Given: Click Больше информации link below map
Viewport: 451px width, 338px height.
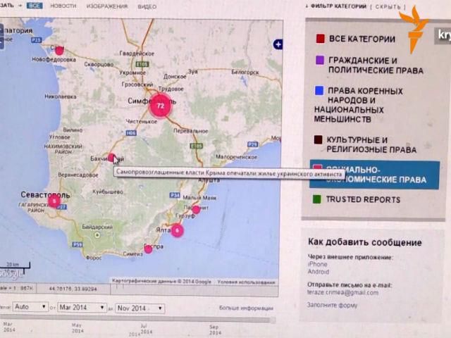Looking at the screenshot, I should 246,308.
